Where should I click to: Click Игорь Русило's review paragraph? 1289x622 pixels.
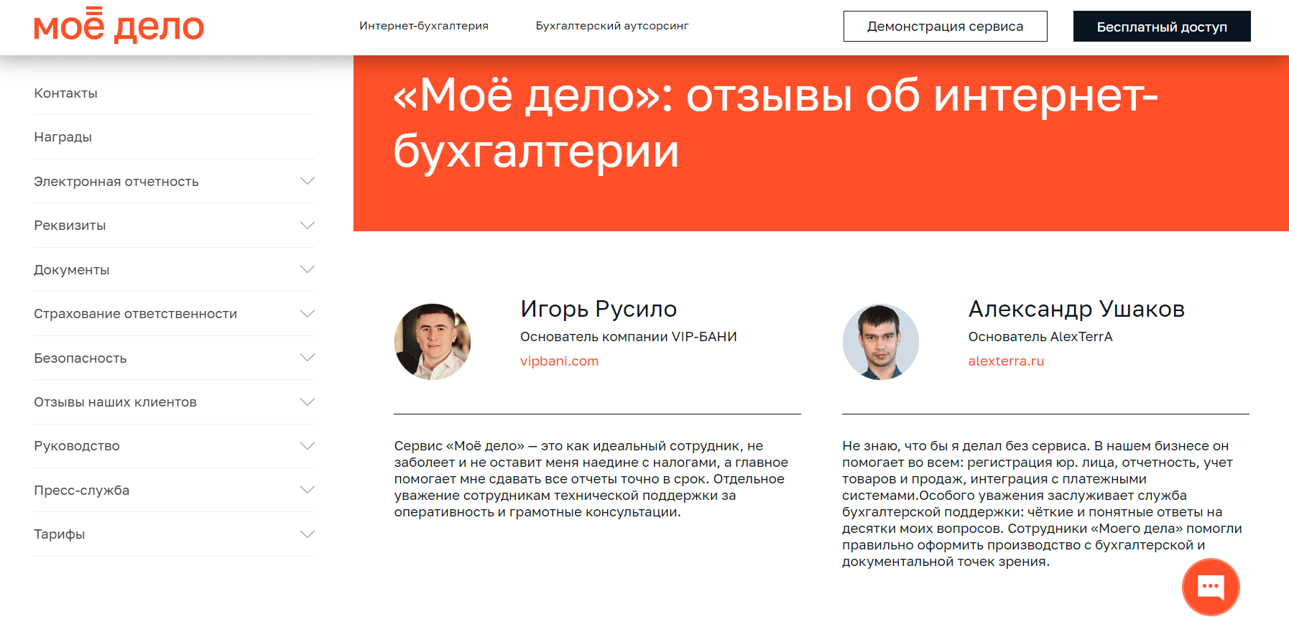tap(591, 479)
